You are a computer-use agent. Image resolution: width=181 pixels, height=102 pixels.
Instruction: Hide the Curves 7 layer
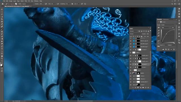pyautogui.click(x=131, y=85)
